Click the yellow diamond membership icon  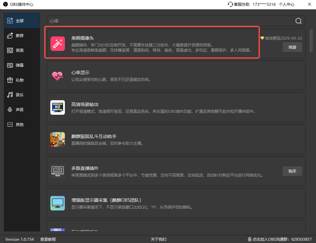tap(262, 38)
